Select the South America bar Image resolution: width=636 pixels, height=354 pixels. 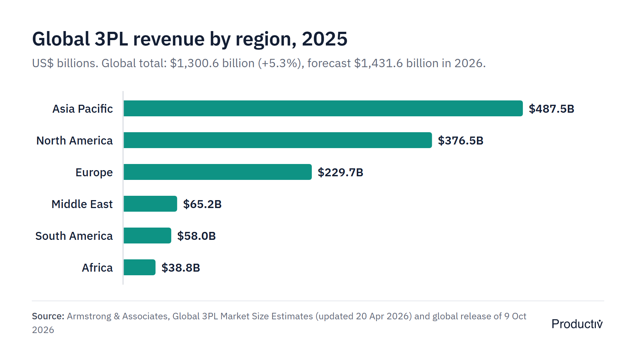[x=147, y=236]
